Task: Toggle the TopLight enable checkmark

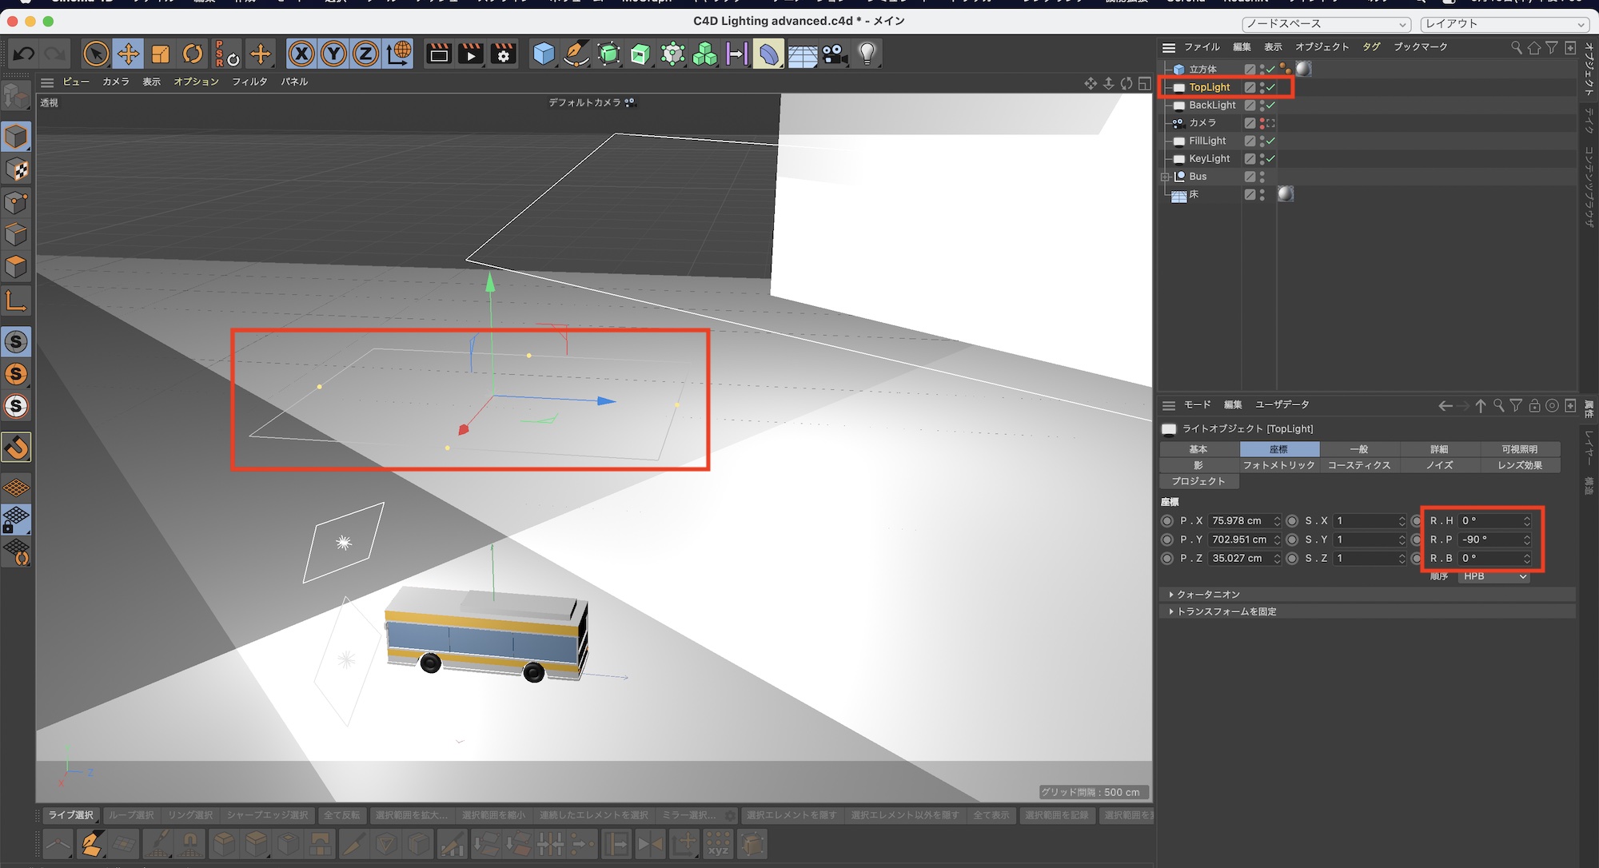Action: (x=1271, y=87)
